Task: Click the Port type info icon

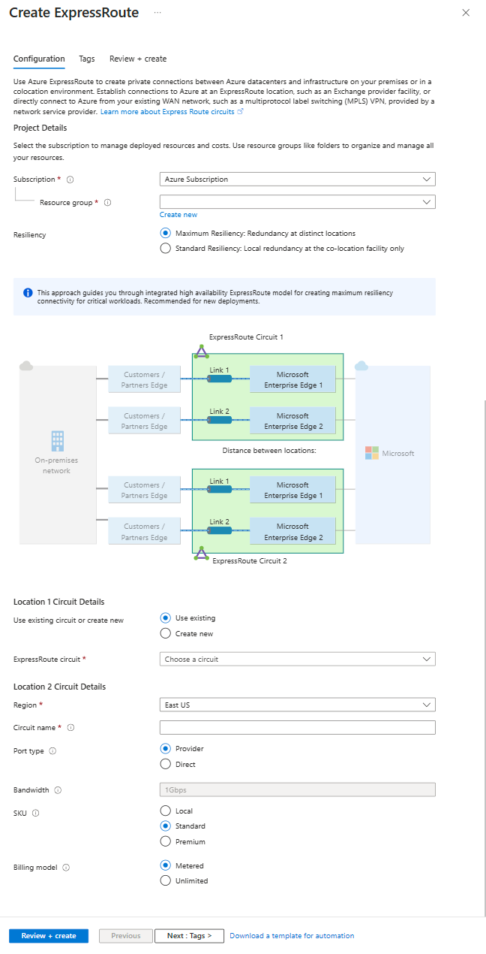Action: [52, 751]
